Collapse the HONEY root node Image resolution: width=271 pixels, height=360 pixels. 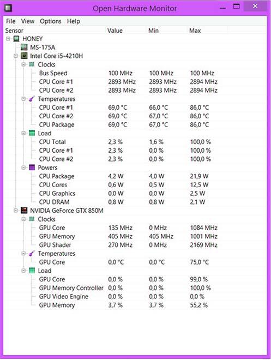point(8,39)
